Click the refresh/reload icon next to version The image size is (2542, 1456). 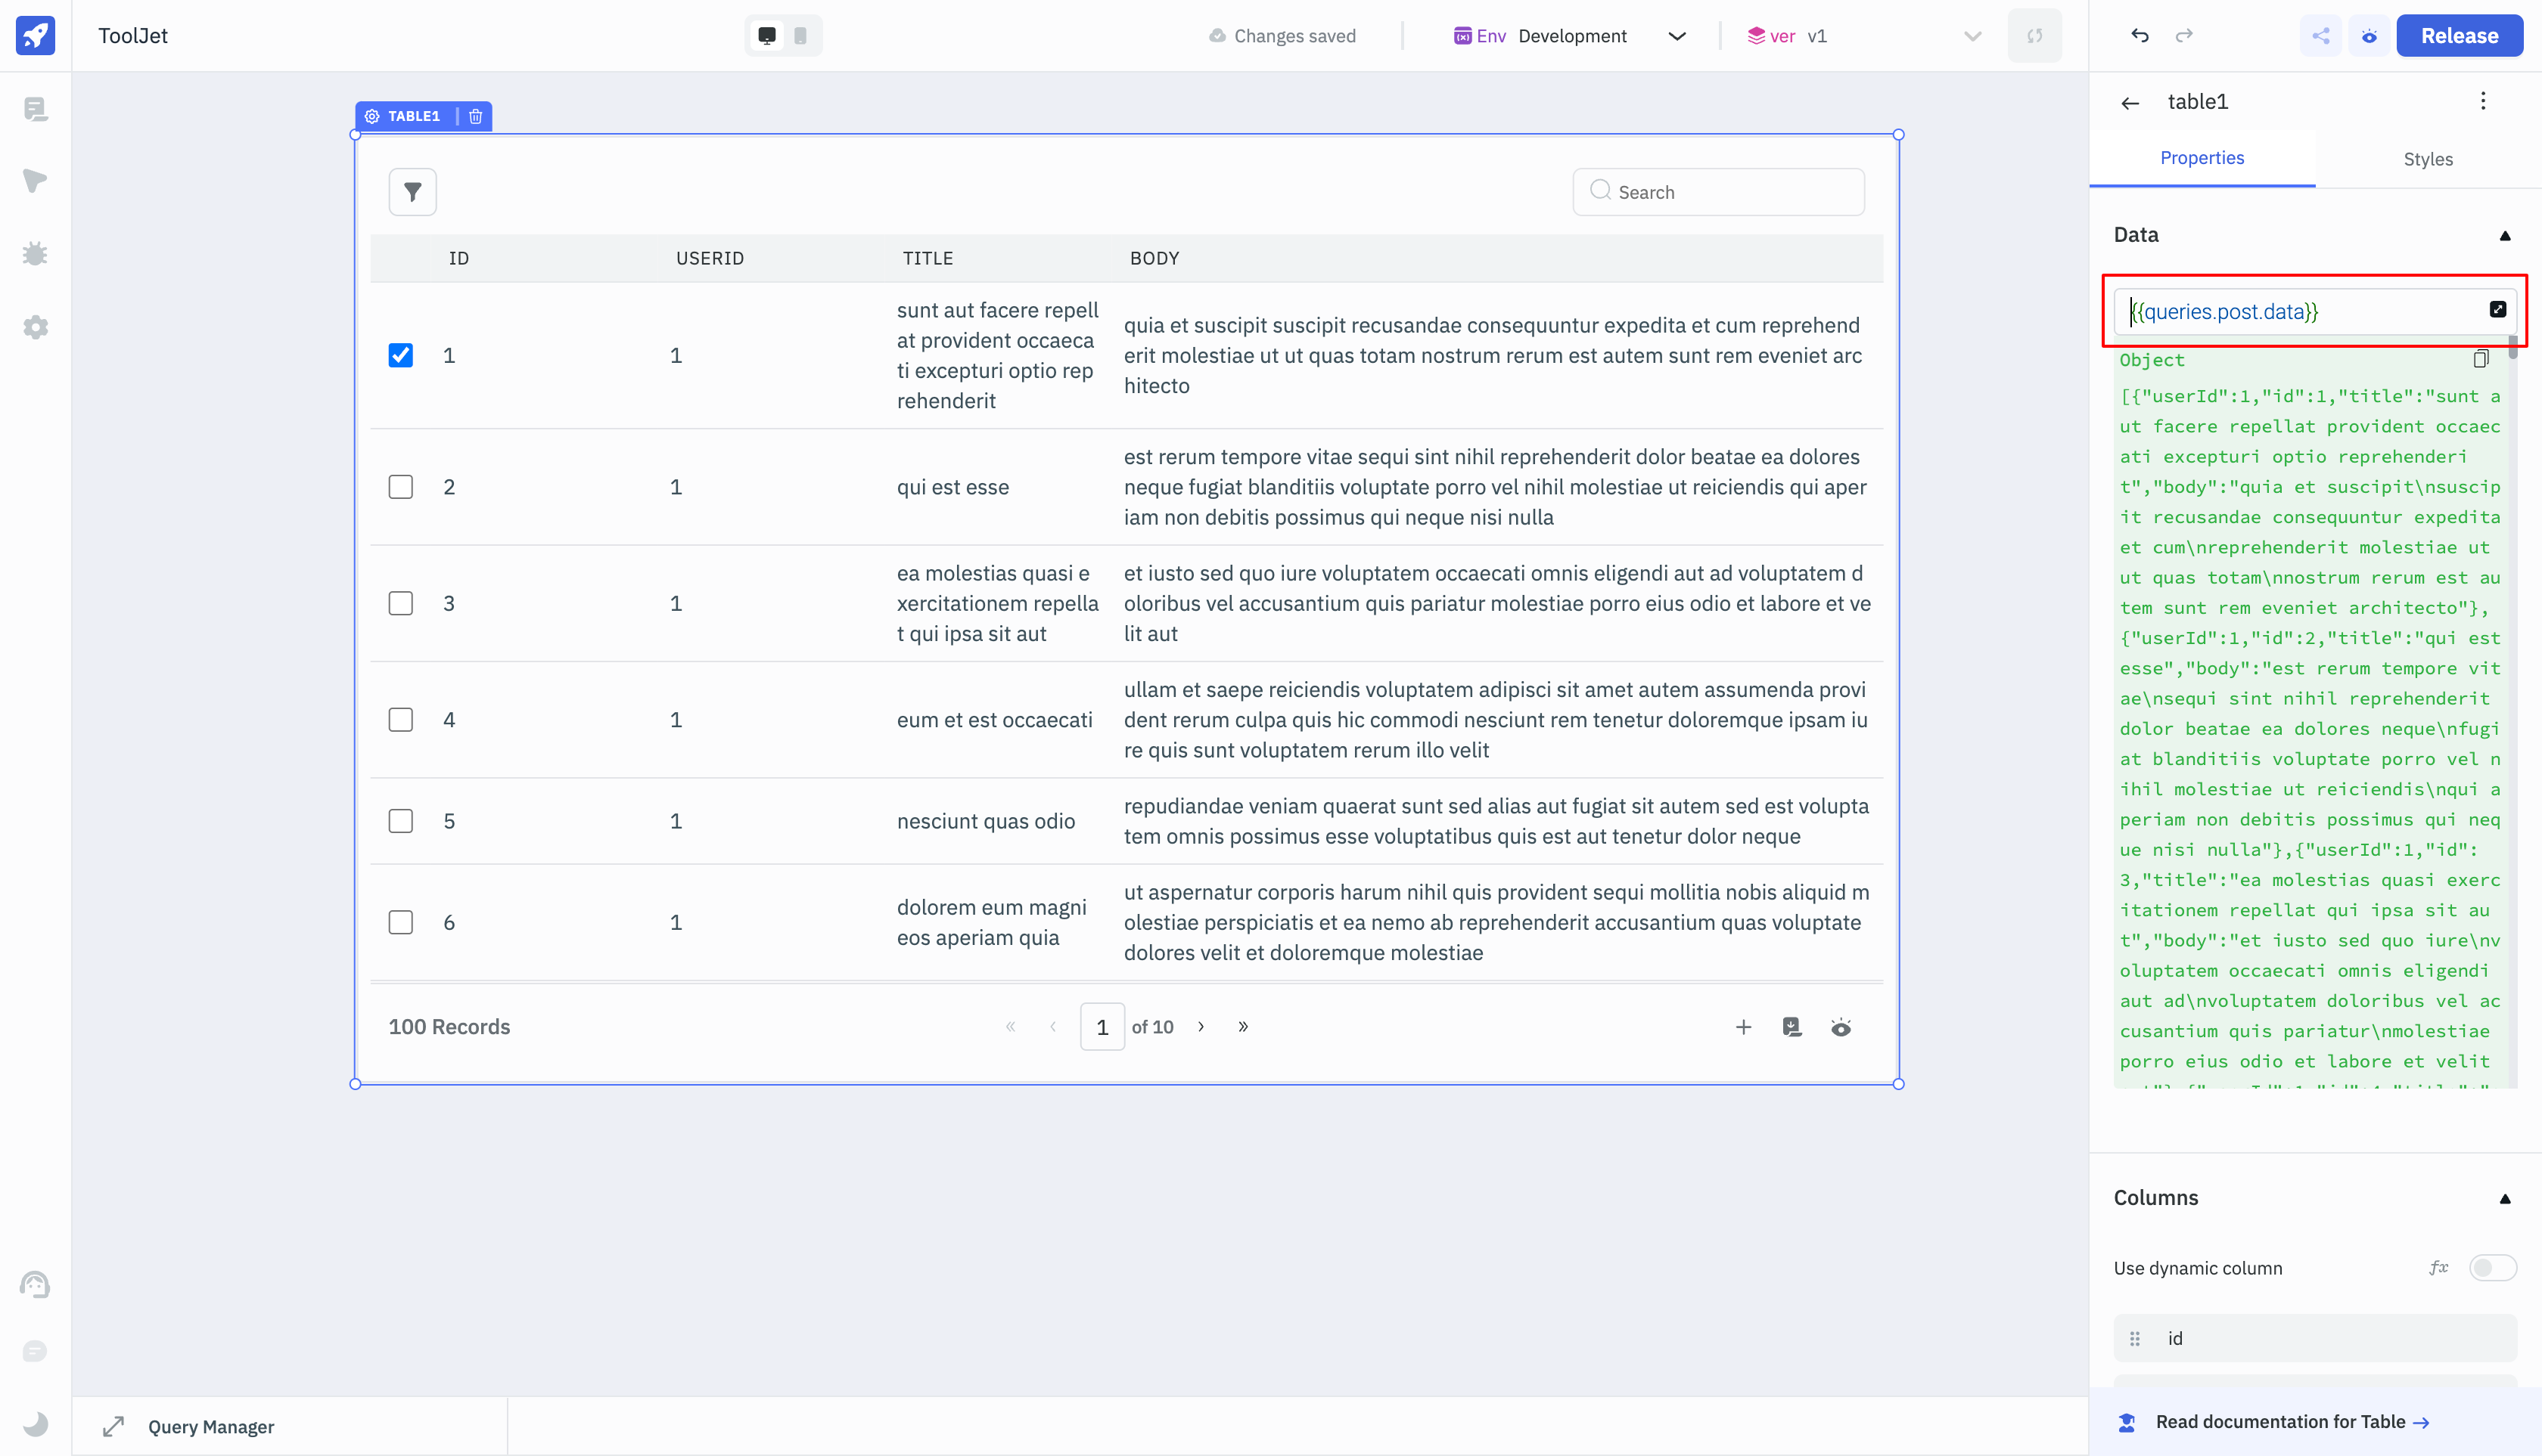coord(2036,35)
